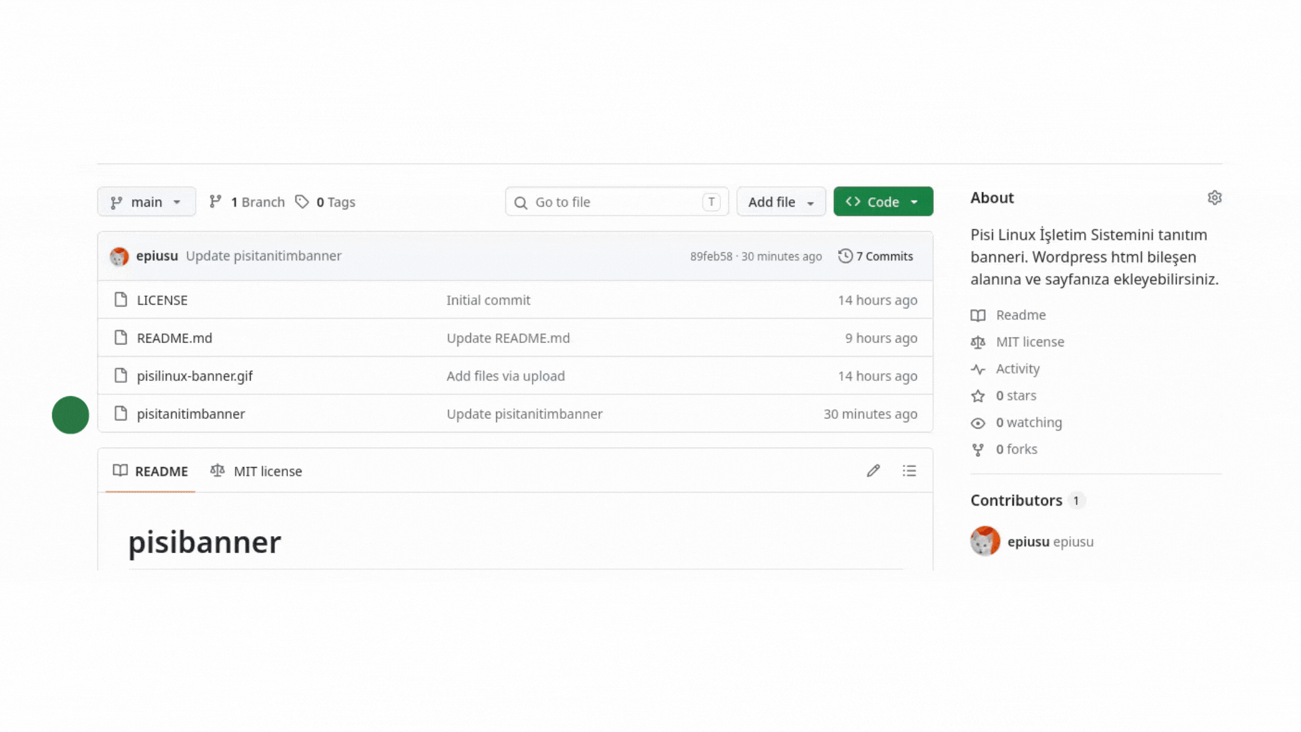Click the scales icon beside MIT license in About

click(x=978, y=342)
